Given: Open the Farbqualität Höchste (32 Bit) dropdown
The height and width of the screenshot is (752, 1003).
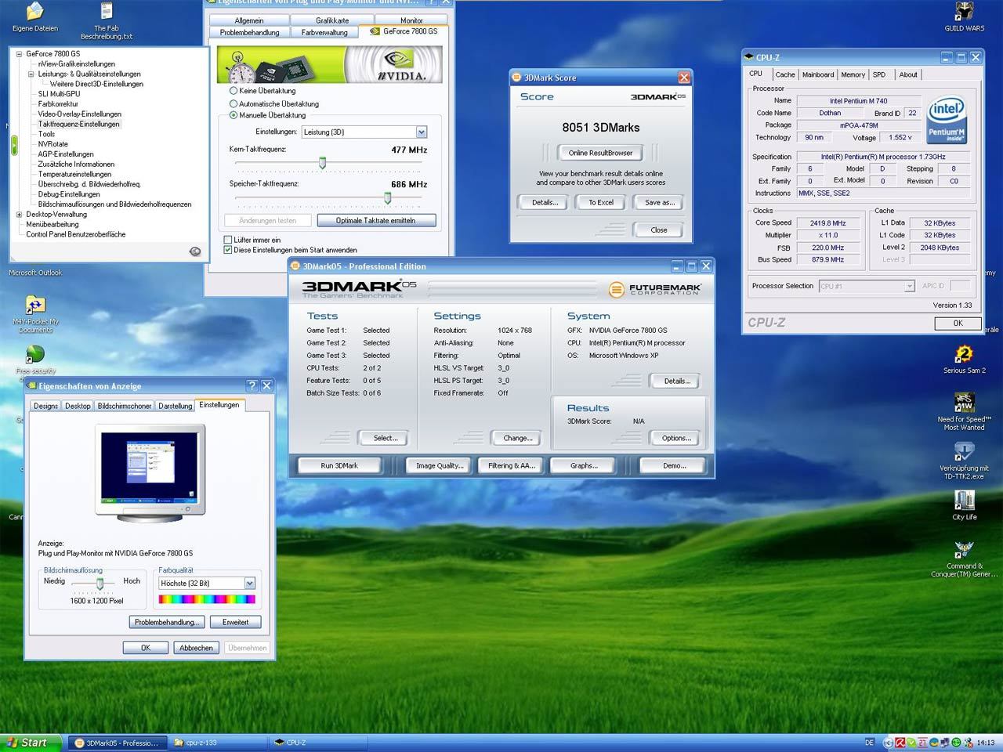Looking at the screenshot, I should click(249, 584).
